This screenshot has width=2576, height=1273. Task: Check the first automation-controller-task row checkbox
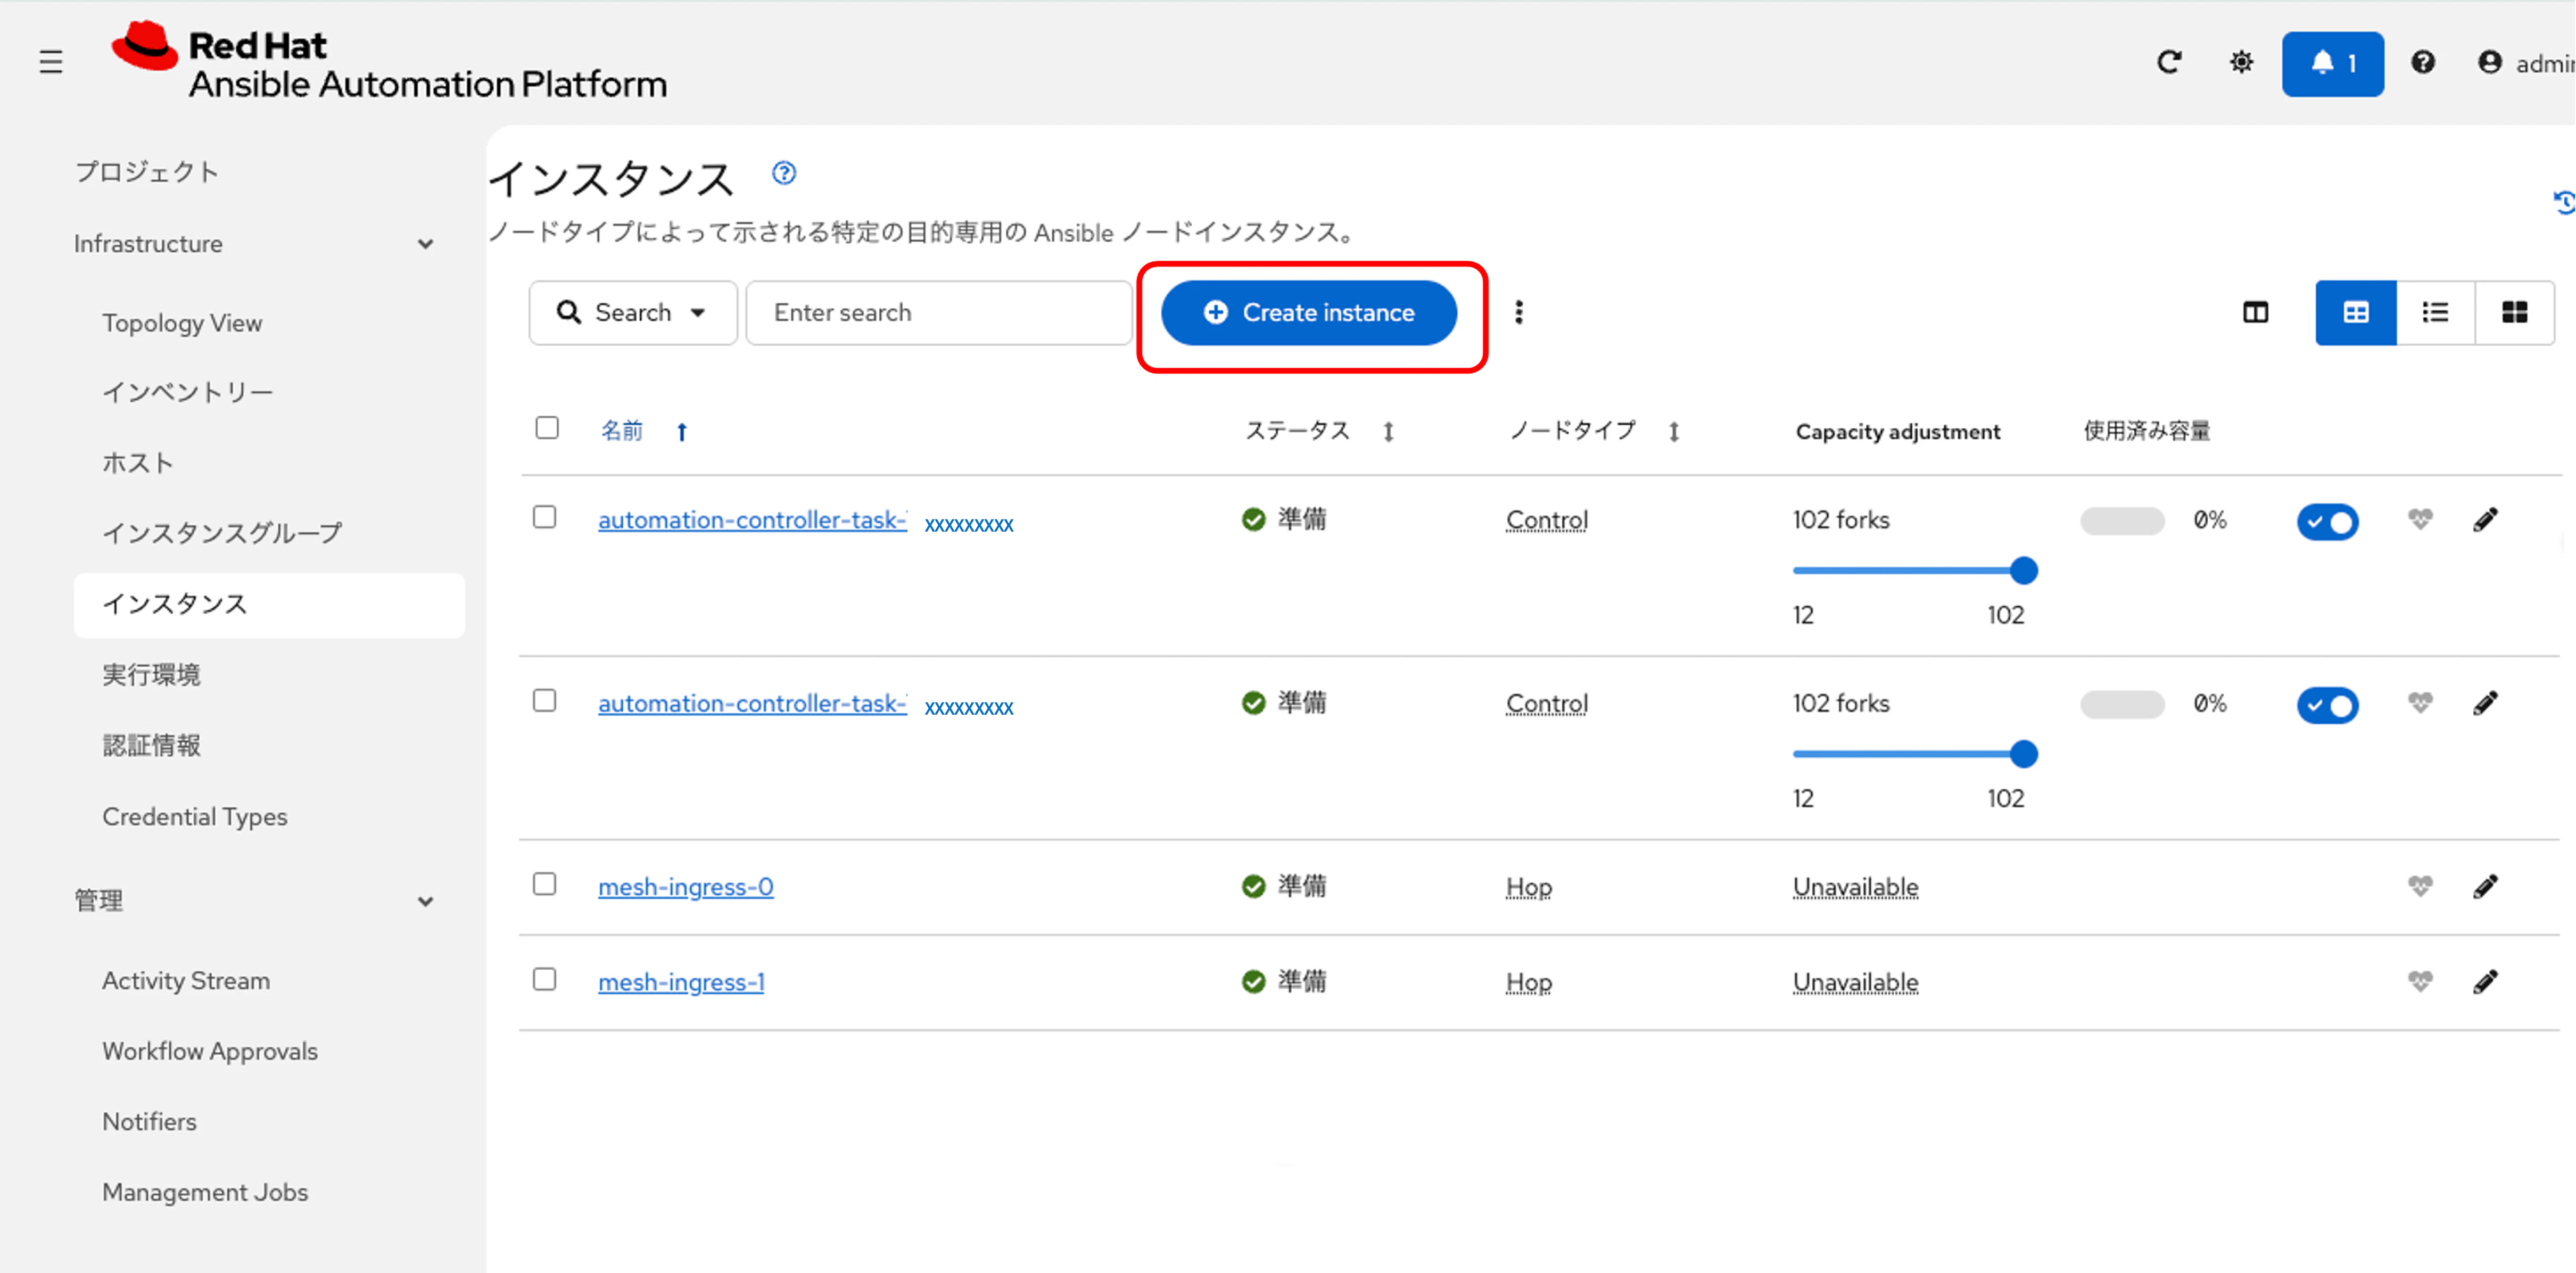coord(545,517)
